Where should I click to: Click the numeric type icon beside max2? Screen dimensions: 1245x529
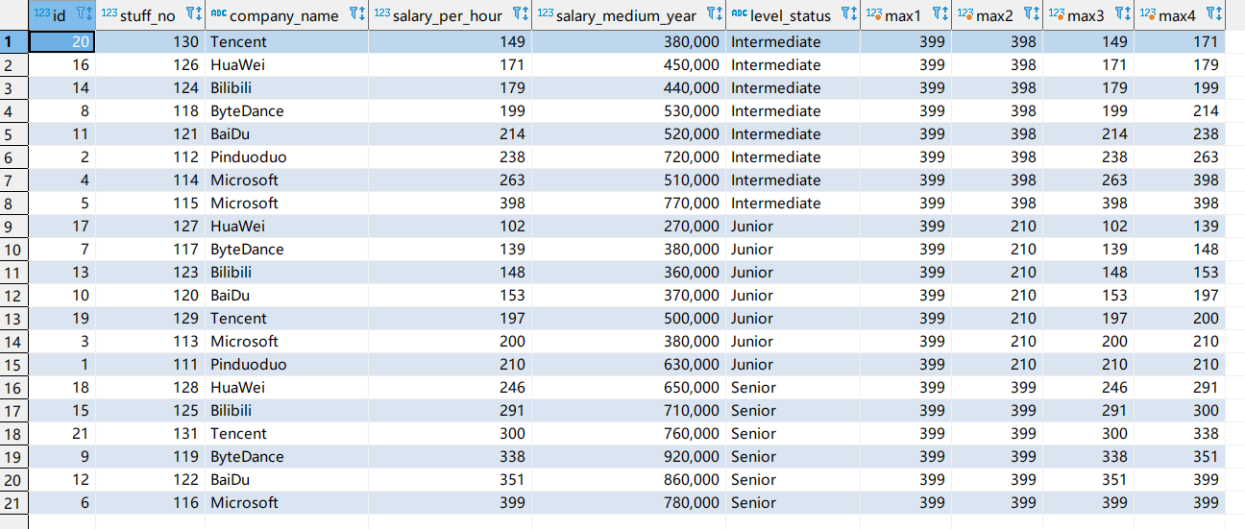pyautogui.click(x=966, y=13)
